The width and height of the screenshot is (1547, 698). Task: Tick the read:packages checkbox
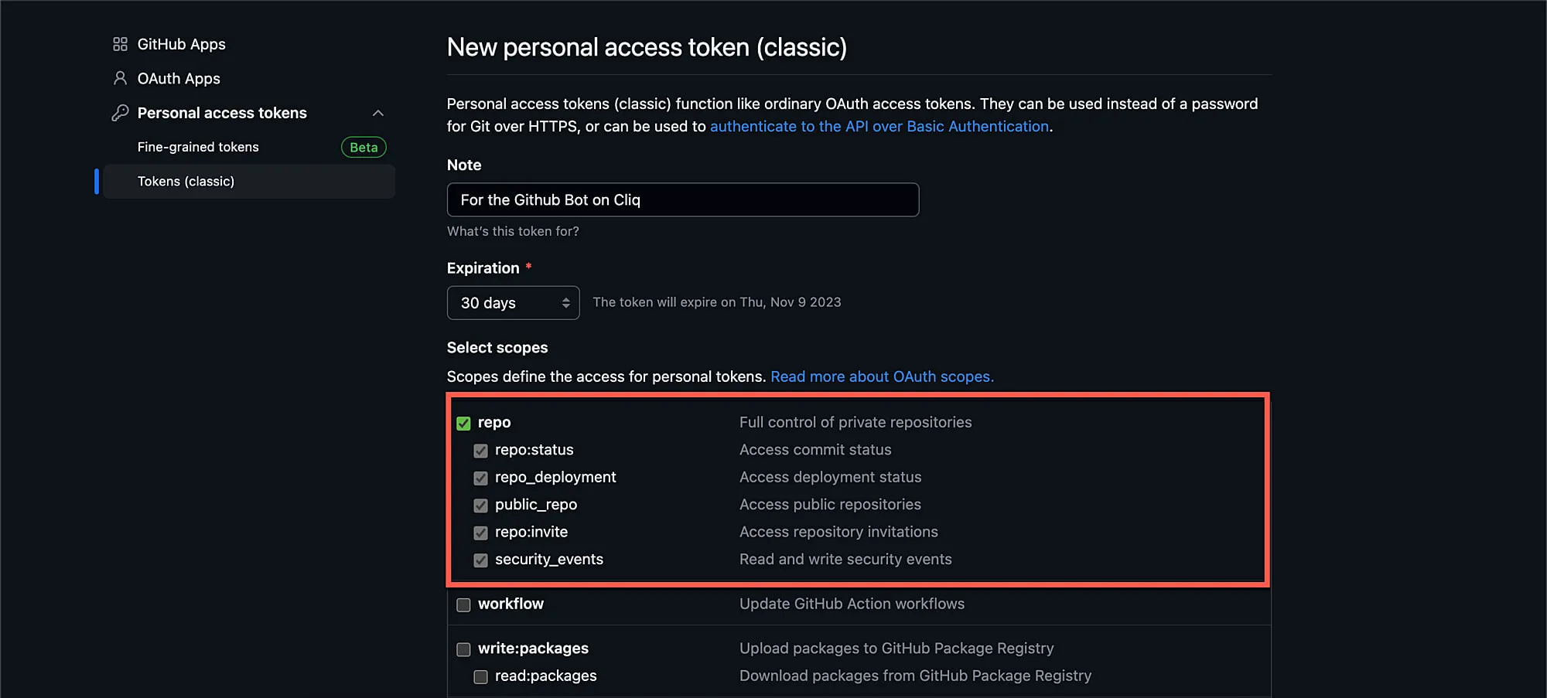(x=480, y=676)
